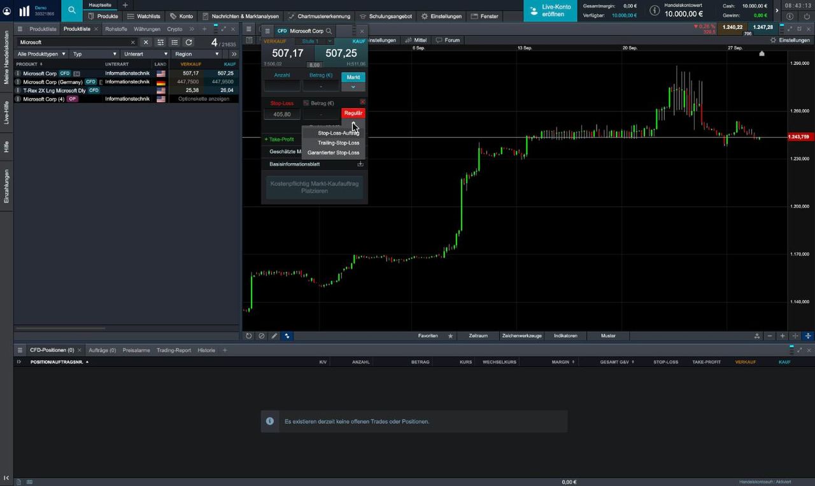Open order ticket hamburger menu
Viewport: 815px width, 486px height.
coord(267,31)
